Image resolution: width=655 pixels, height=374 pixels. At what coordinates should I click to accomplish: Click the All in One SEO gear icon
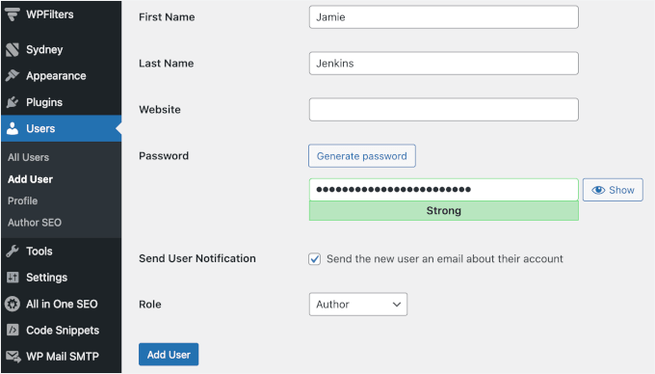(x=13, y=304)
